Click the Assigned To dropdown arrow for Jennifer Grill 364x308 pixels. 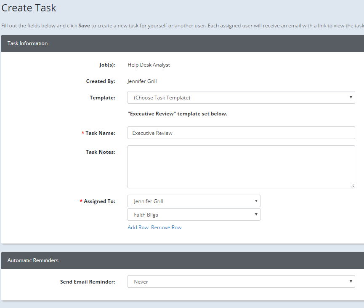tap(256, 201)
